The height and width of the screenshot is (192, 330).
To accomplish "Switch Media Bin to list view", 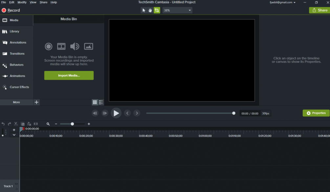I will click(x=101, y=102).
